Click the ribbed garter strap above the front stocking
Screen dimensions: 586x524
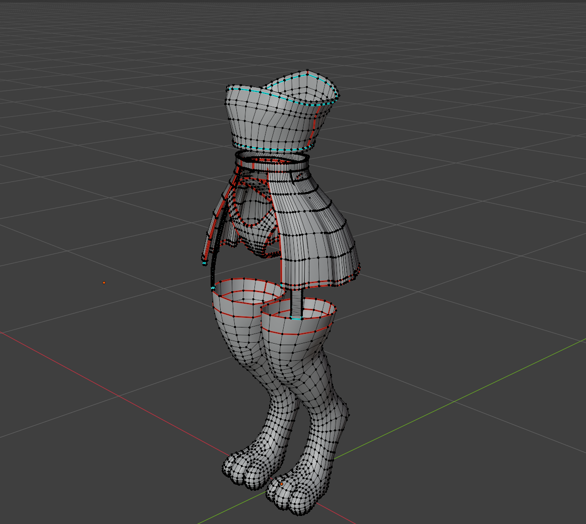pos(297,304)
